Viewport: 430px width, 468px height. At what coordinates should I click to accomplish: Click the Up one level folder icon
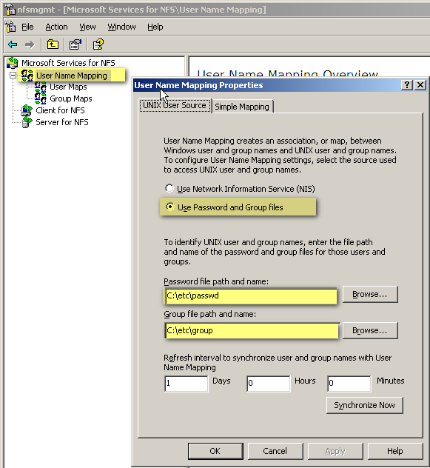(x=53, y=44)
